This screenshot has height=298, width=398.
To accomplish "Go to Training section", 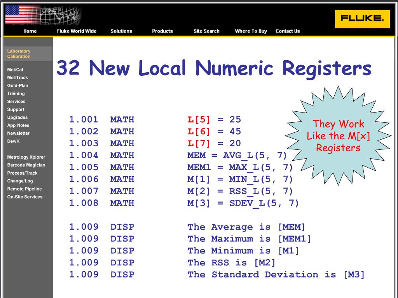I will pos(16,94).
